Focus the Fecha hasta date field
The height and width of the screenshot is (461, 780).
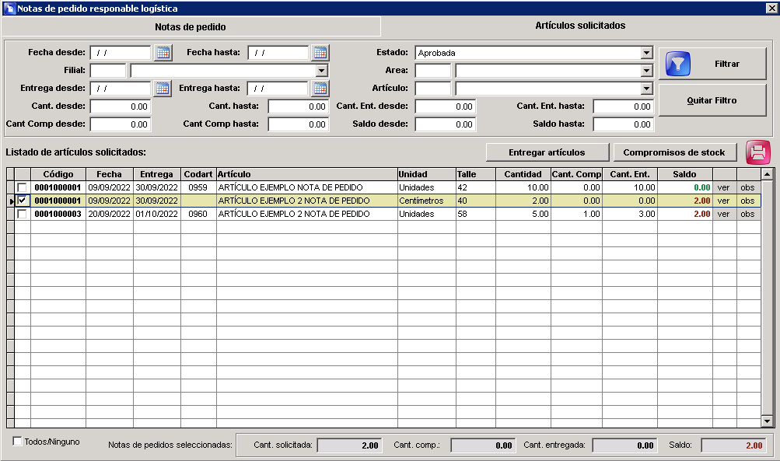point(278,53)
